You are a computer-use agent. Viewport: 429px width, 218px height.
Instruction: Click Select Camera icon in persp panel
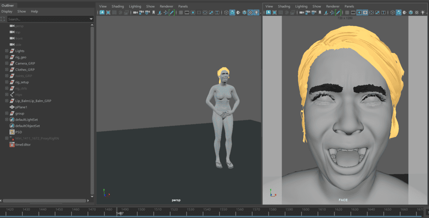pos(135,12)
